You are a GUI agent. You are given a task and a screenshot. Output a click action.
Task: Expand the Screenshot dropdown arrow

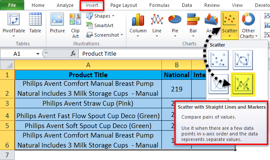click(x=122, y=35)
